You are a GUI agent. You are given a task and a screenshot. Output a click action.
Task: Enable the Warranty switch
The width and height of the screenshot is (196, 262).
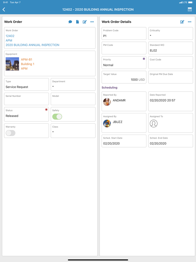click(11, 133)
